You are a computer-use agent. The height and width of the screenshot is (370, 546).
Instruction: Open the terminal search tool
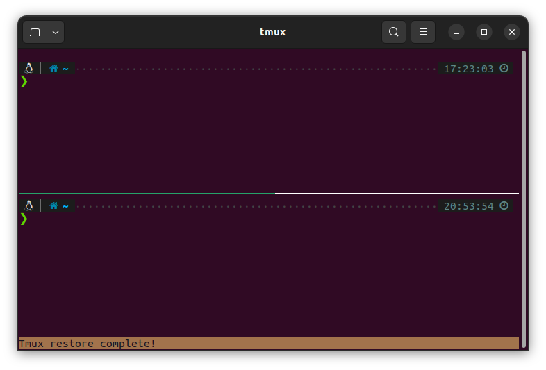393,32
